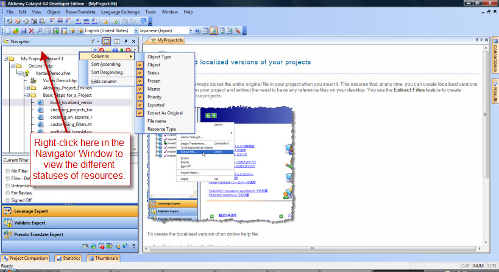Open the Results side tab
The height and width of the screenshot is (272, 499).
tap(495, 91)
